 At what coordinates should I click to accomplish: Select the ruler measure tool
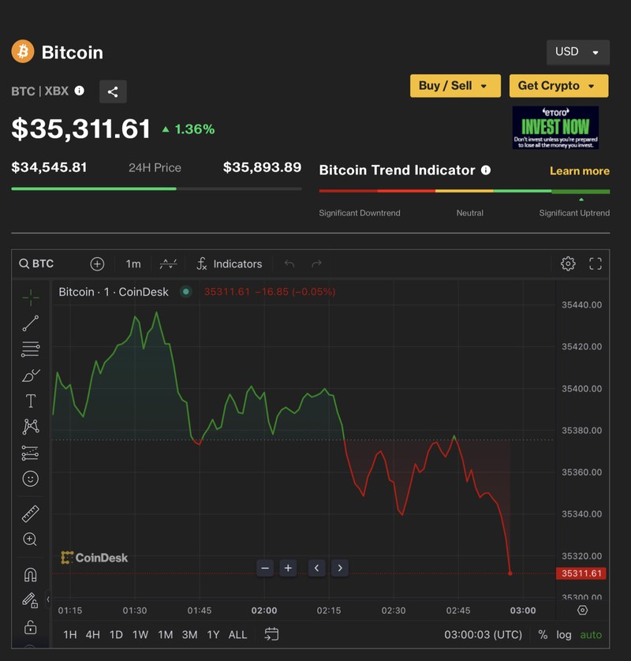pyautogui.click(x=31, y=514)
